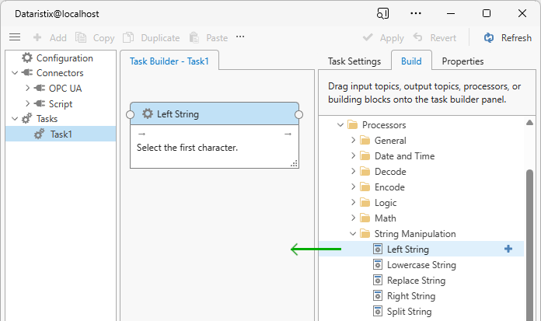541x321 pixels.
Task: Click the title bar search/assist icon
Action: click(x=382, y=13)
